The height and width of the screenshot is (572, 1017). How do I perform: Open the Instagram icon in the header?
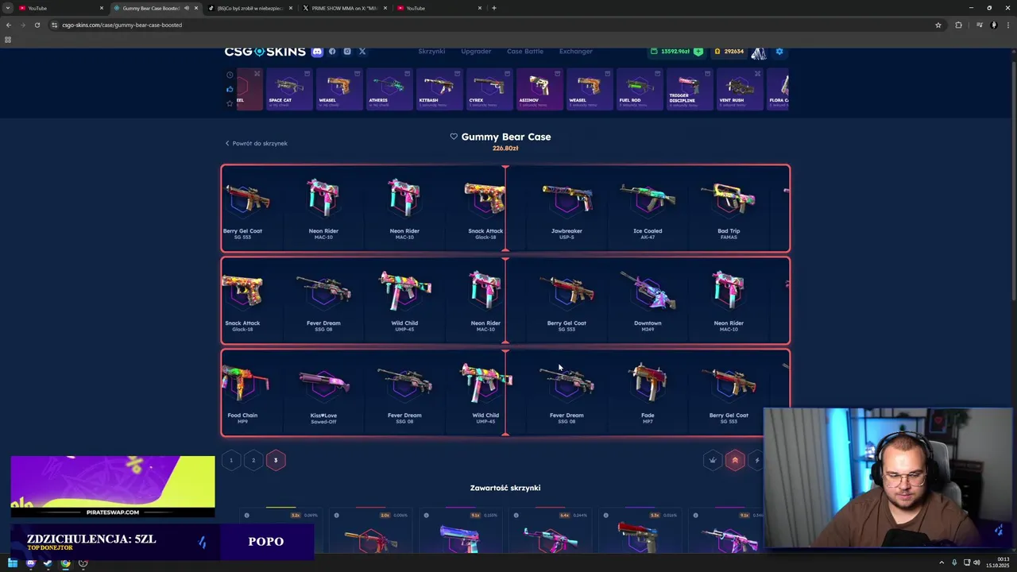click(347, 52)
